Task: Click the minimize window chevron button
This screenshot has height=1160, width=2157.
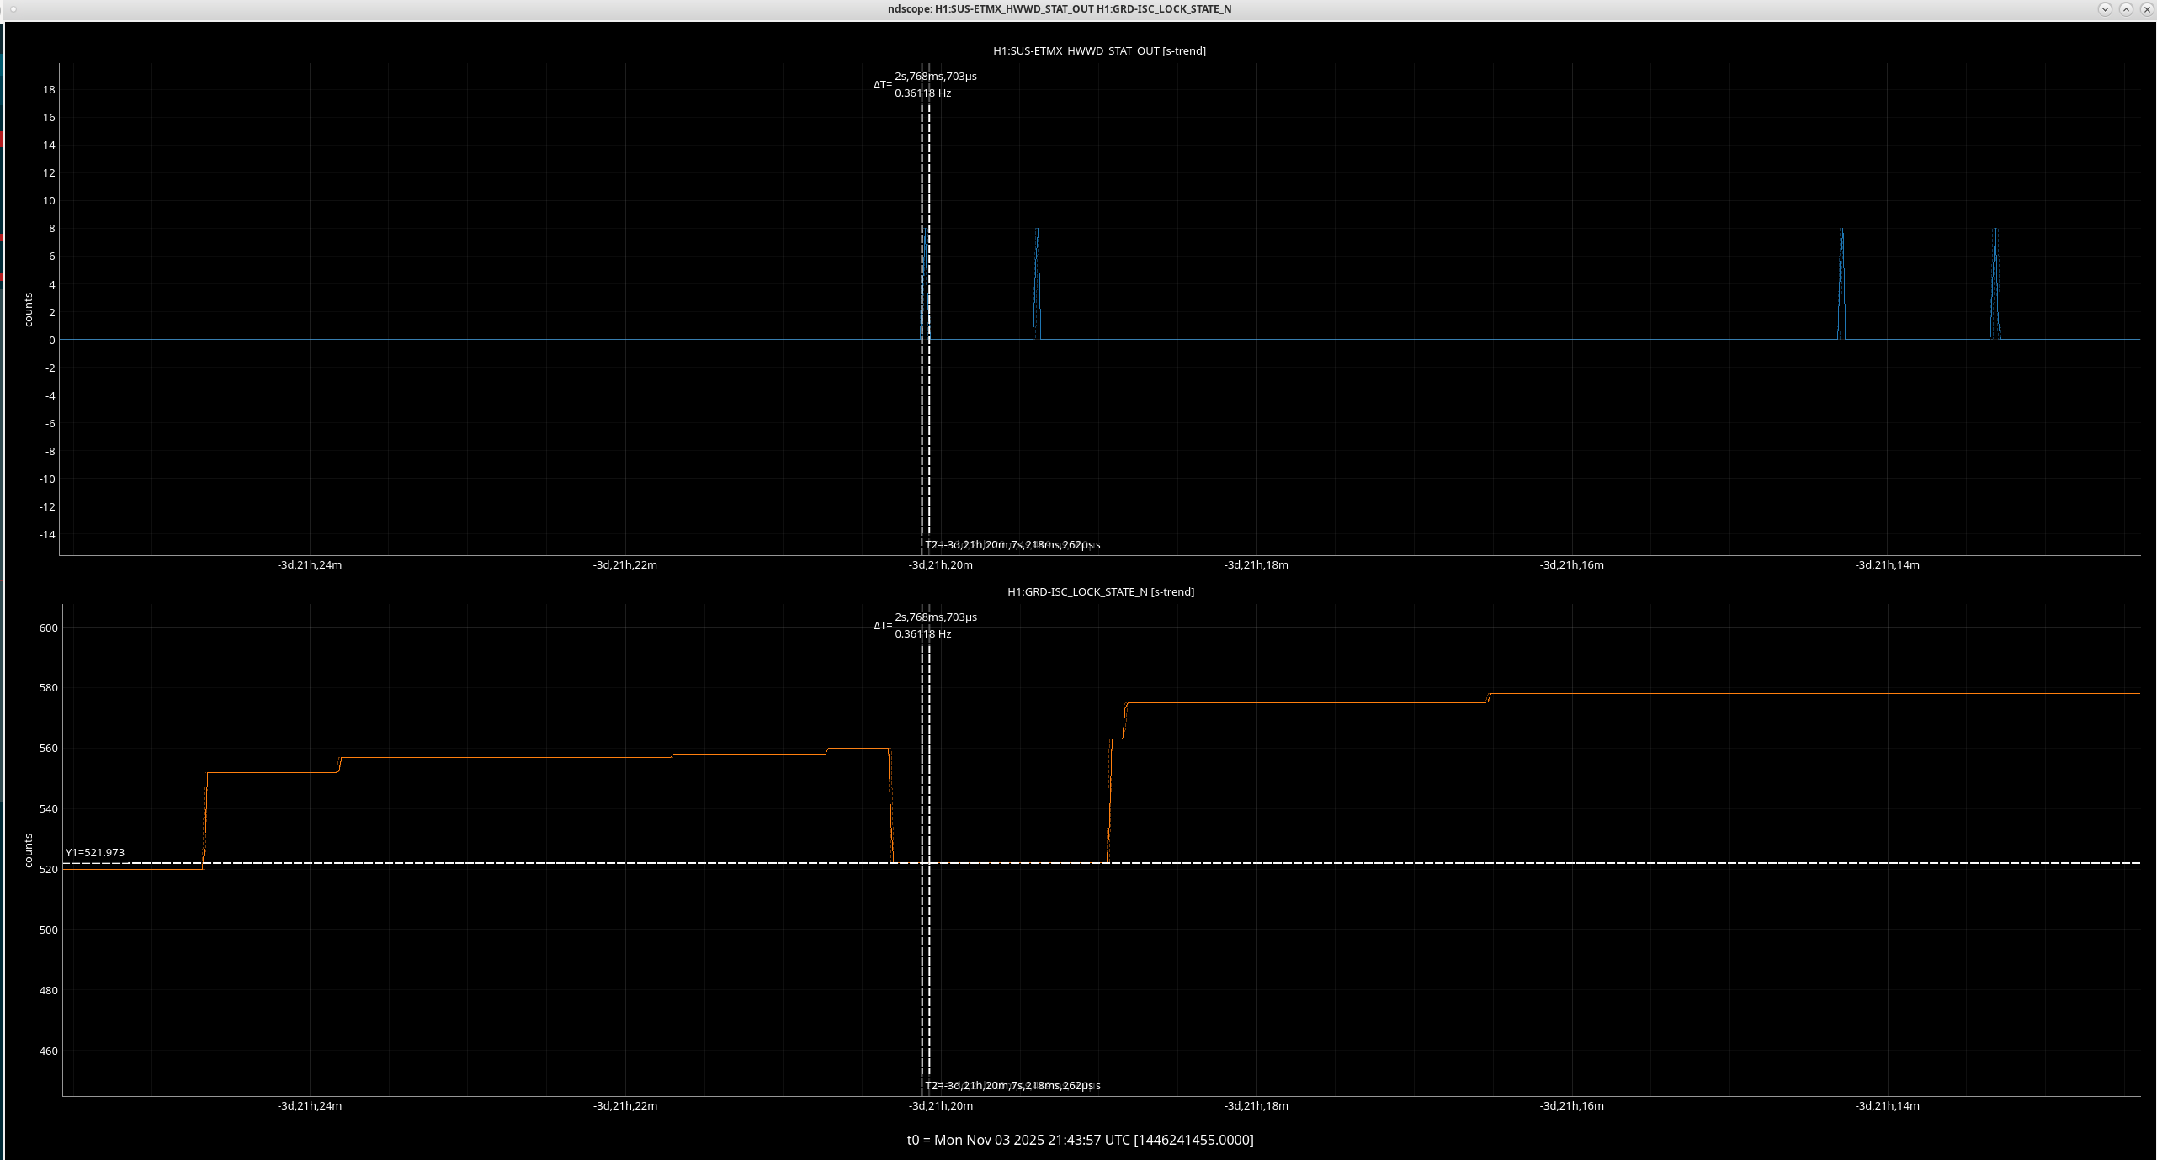Action: coord(2105,8)
